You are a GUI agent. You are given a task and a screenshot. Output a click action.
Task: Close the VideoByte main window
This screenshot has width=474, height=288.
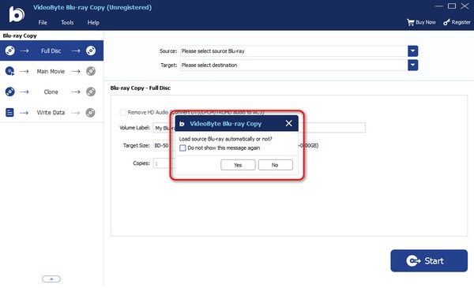point(465,6)
